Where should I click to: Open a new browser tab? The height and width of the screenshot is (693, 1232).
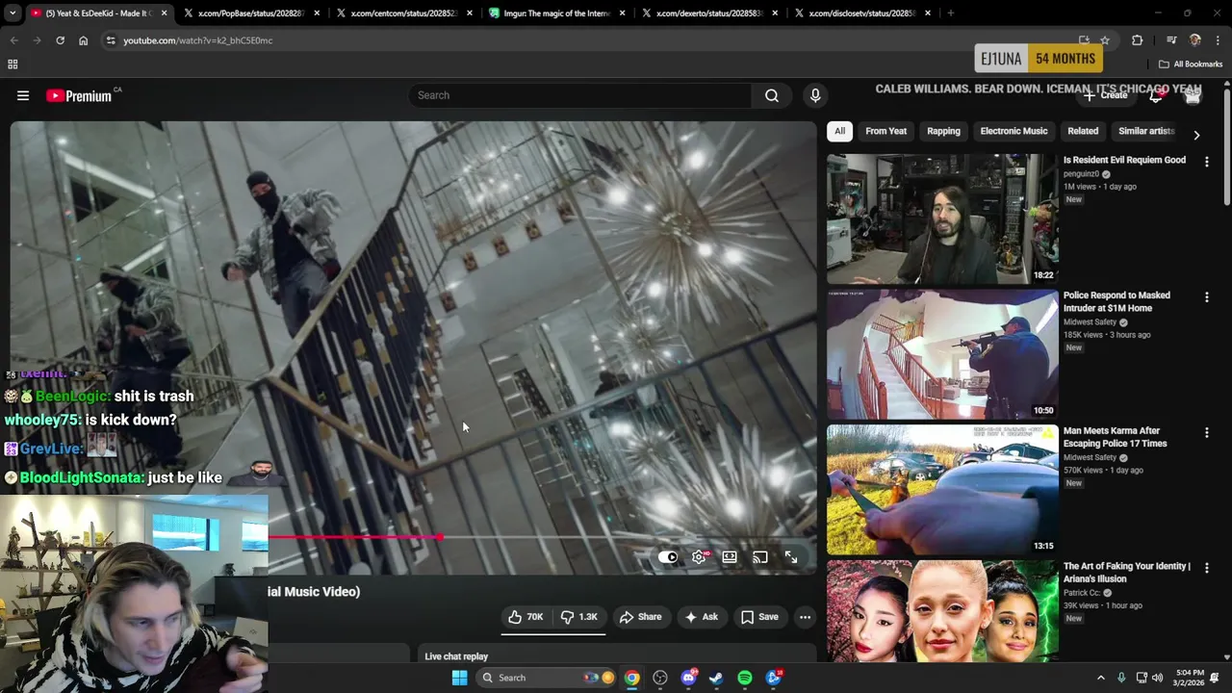(950, 13)
